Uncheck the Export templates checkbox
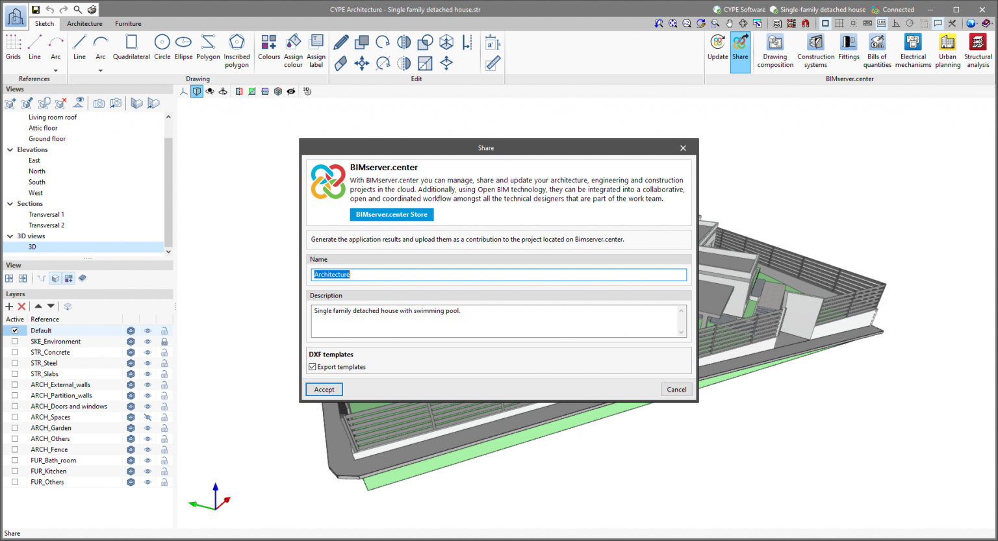This screenshot has width=998, height=541. click(x=313, y=367)
